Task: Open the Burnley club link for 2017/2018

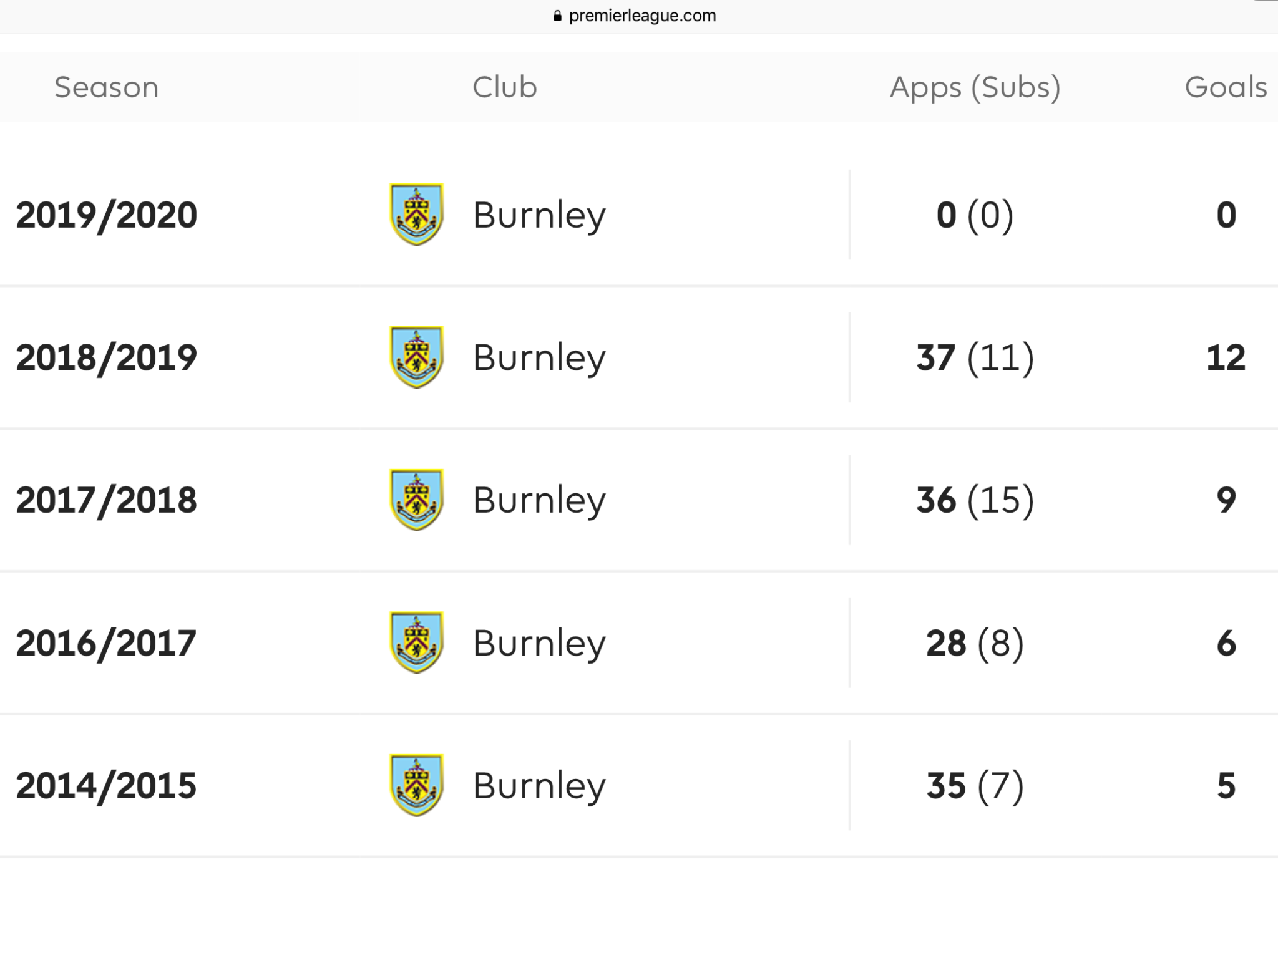Action: point(539,501)
